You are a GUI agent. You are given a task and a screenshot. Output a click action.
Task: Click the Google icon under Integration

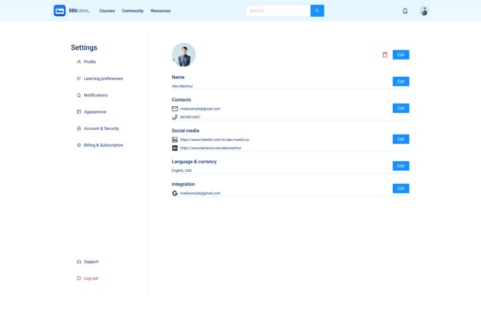[x=174, y=193]
